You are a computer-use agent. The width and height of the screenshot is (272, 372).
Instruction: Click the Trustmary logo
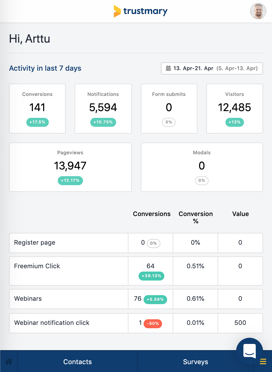tap(140, 11)
